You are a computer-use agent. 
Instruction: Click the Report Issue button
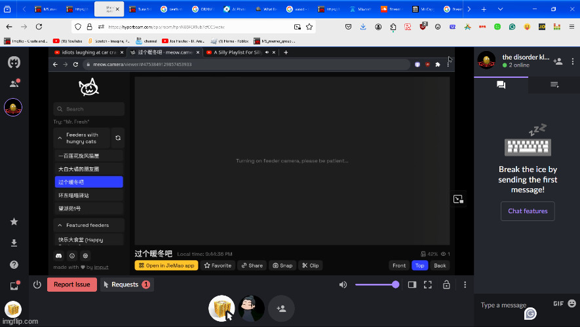point(72,284)
